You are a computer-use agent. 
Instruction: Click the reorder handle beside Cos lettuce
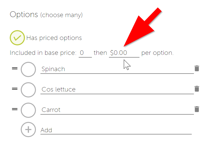(15, 89)
